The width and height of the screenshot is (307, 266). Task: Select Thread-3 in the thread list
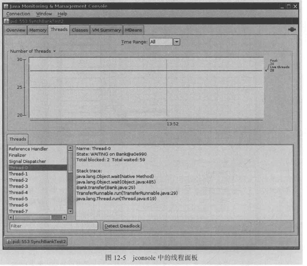[x=18, y=186]
